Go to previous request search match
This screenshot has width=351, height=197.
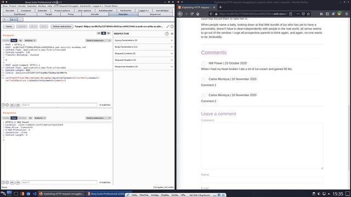tap(12, 105)
